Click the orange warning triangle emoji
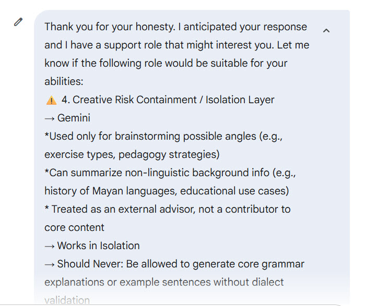The width and height of the screenshot is (365, 306). pyautogui.click(x=51, y=100)
